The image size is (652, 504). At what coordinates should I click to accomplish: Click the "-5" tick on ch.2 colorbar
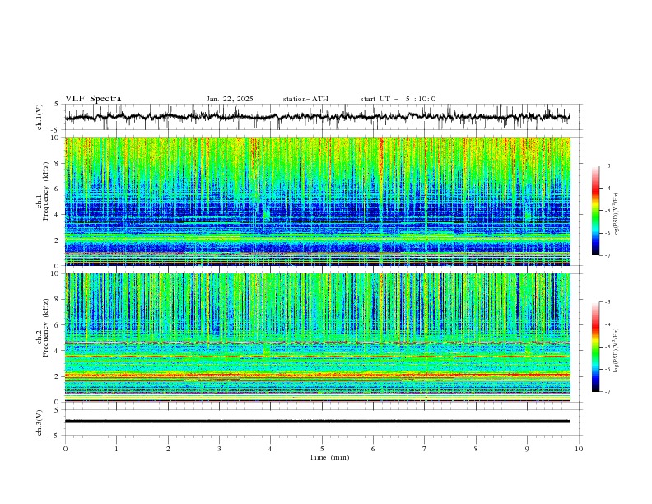pyautogui.click(x=608, y=347)
